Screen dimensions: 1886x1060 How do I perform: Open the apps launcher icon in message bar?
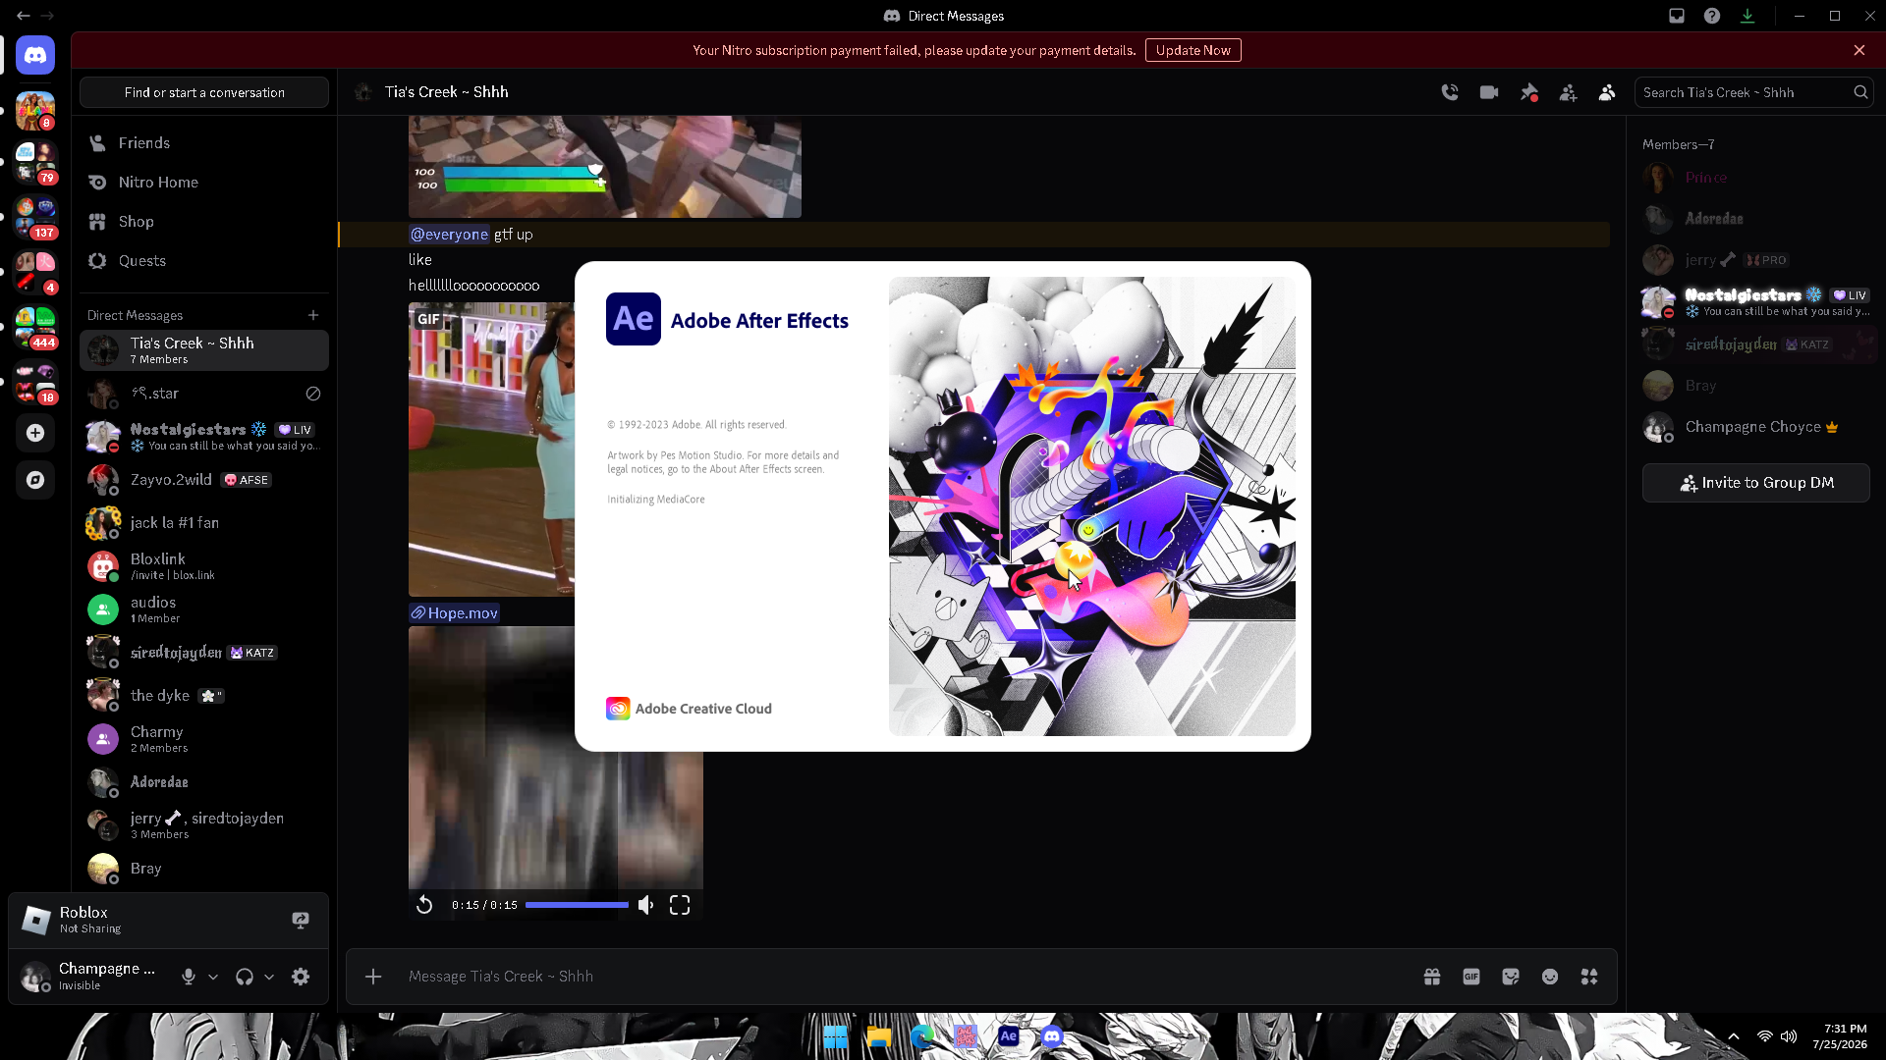click(x=1589, y=977)
